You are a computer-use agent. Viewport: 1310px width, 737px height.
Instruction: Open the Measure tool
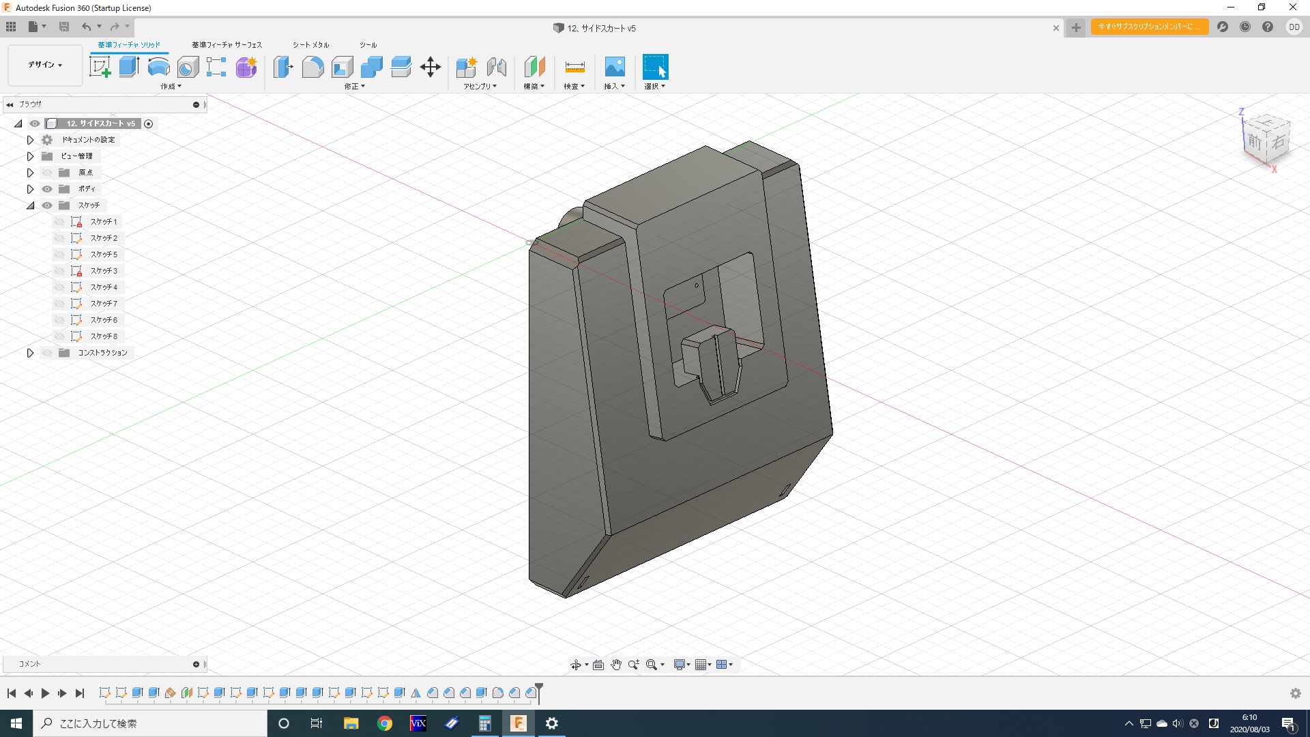tap(574, 67)
